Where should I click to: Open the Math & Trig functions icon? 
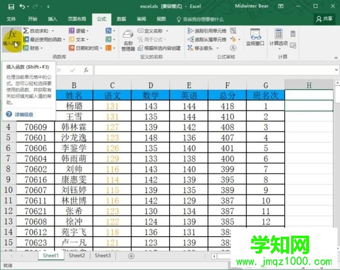110,39
